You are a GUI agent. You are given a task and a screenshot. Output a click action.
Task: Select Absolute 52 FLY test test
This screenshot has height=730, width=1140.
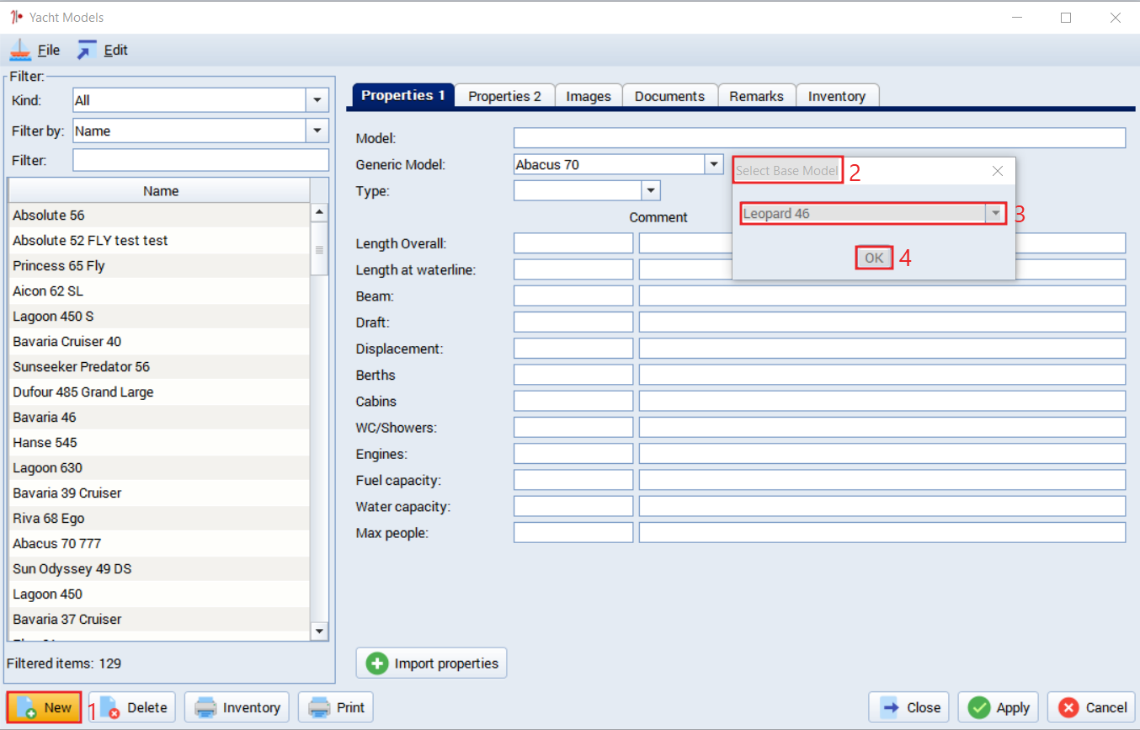[x=159, y=241]
